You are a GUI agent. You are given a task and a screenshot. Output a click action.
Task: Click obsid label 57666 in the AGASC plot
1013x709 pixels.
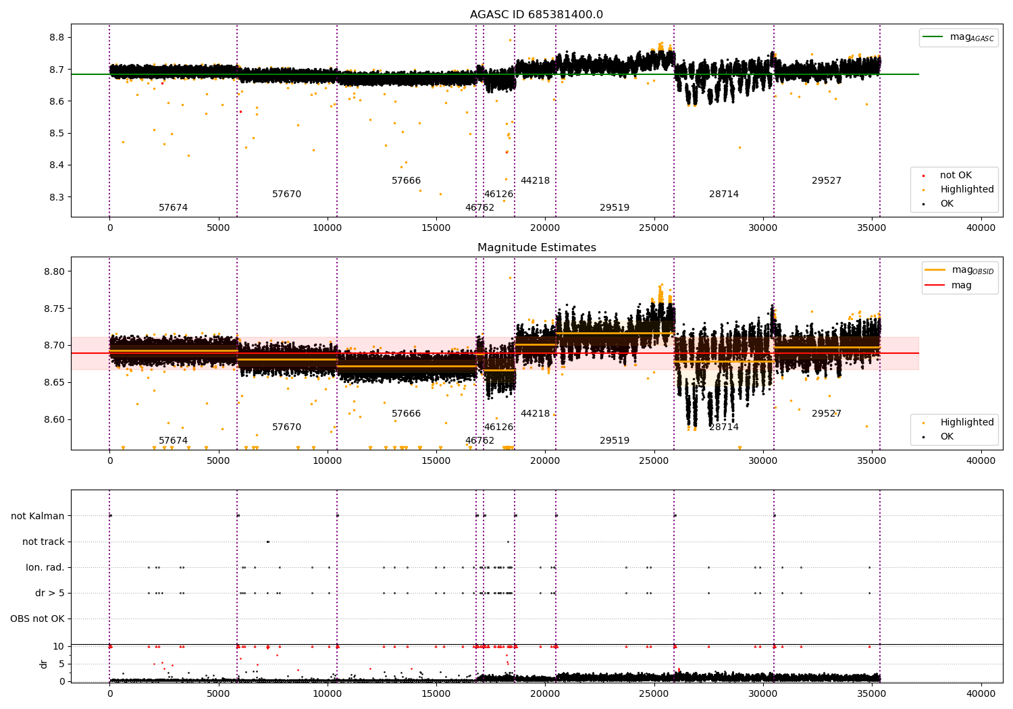coord(406,181)
